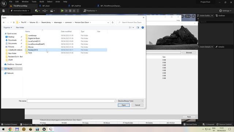Screen dimensions: 234x132
Task: Select the coredumps folder
Action: pos(32,36)
